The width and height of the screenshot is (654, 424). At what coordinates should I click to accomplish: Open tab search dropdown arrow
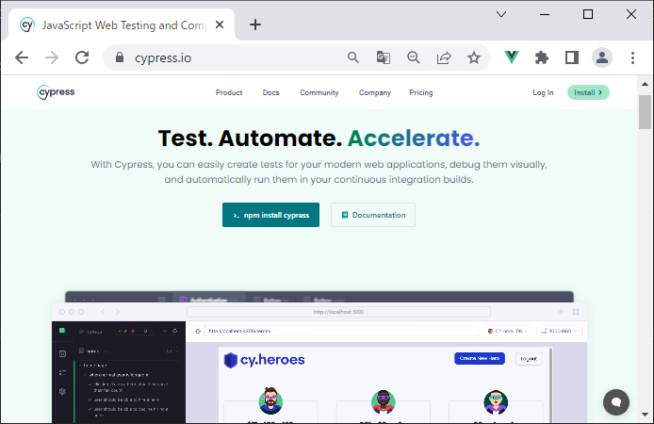[x=501, y=14]
